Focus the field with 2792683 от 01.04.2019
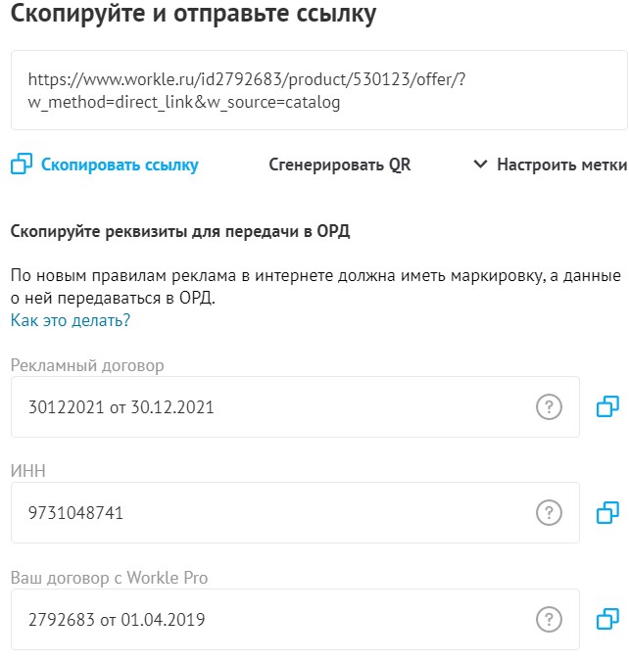The image size is (629, 661). coord(295,619)
